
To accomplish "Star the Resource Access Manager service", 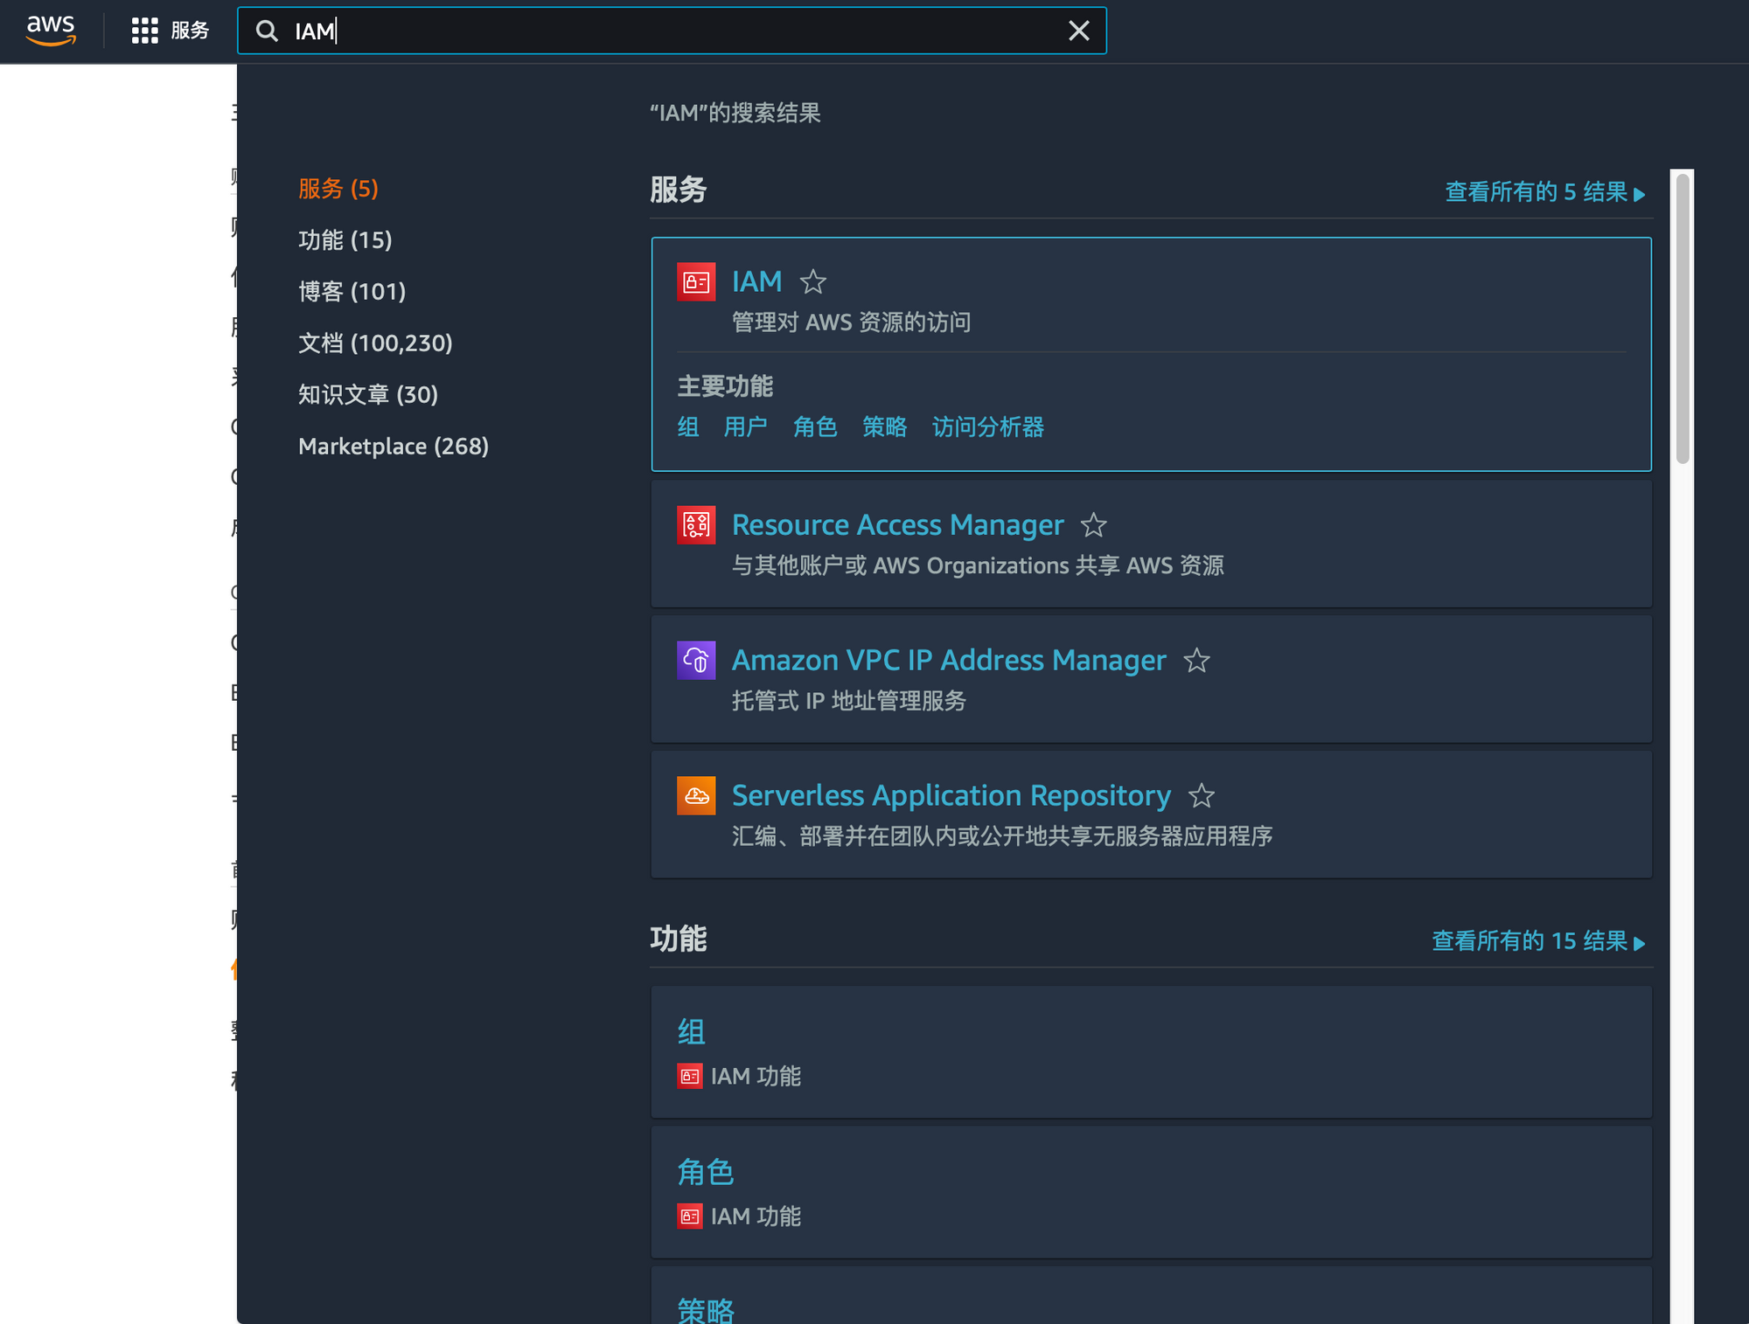I will click(1093, 525).
